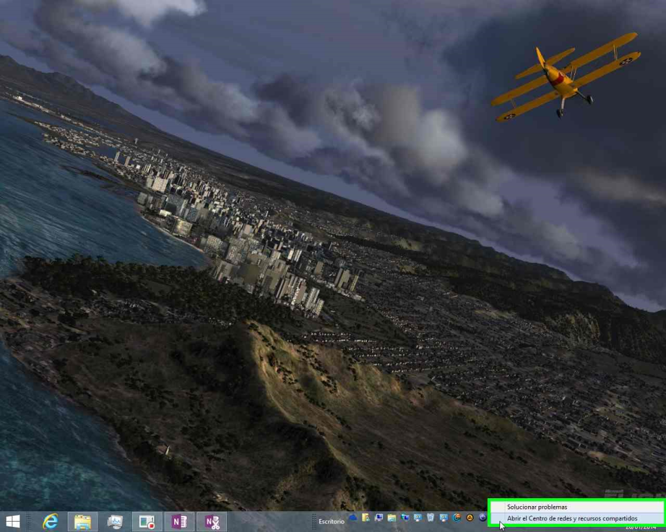Click the computer monitor tray icon
The height and width of the screenshot is (532, 666).
pos(379,518)
